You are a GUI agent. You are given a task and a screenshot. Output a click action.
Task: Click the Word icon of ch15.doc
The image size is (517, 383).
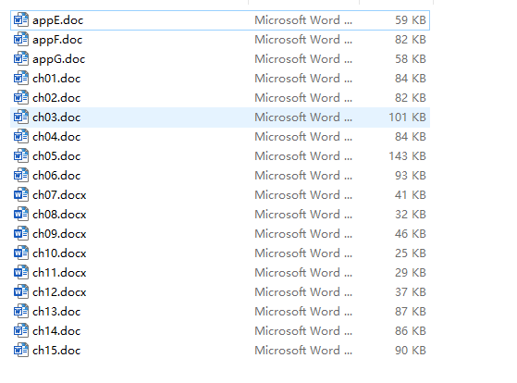[x=20, y=351]
